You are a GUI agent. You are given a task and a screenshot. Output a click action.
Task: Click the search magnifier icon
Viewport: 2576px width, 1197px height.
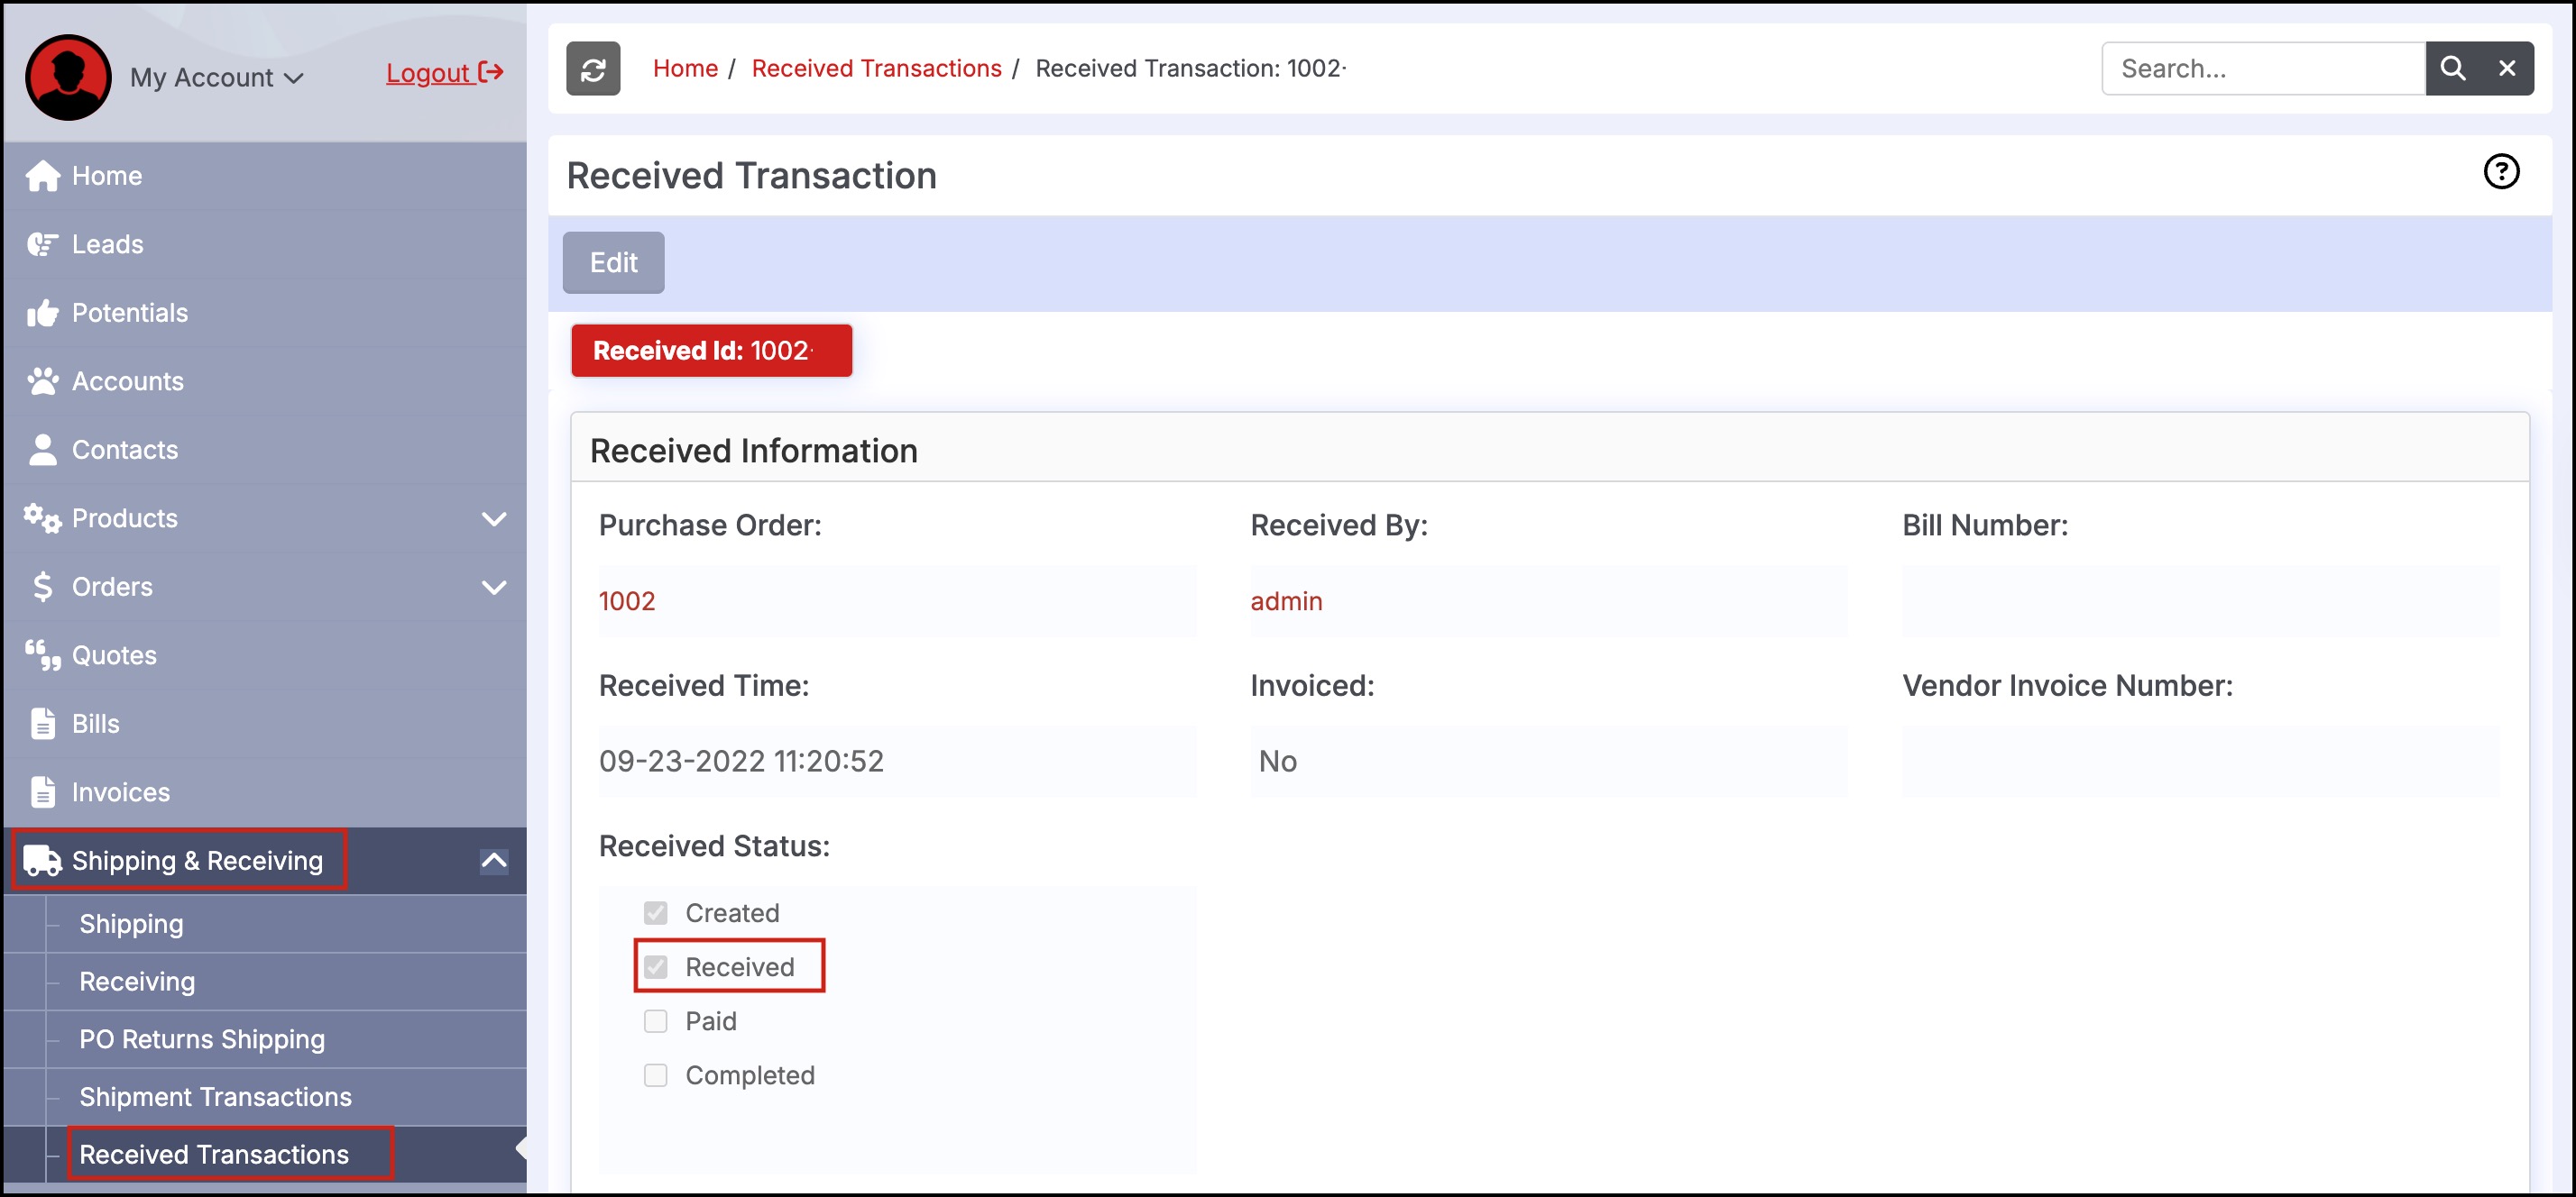coord(2452,69)
